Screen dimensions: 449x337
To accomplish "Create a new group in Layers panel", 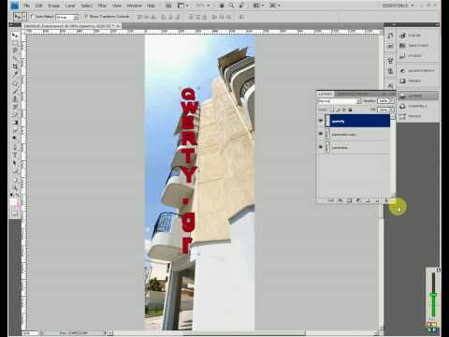I will click(368, 200).
